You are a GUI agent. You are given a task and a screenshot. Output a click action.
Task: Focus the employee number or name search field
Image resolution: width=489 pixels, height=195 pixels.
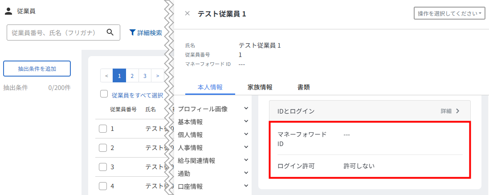tap(56, 32)
